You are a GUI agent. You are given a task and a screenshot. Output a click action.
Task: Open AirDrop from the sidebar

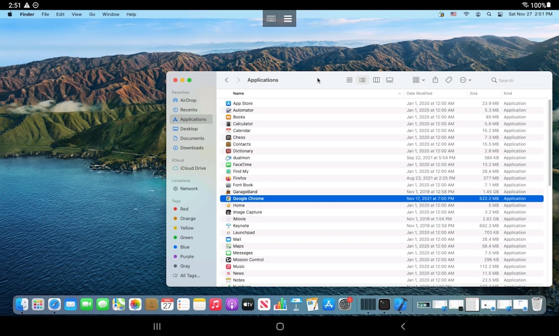click(188, 100)
